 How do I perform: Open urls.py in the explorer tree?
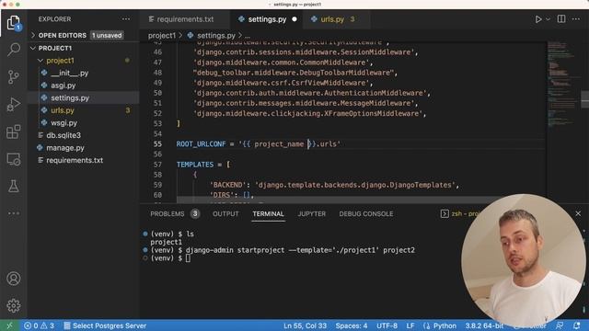click(63, 110)
